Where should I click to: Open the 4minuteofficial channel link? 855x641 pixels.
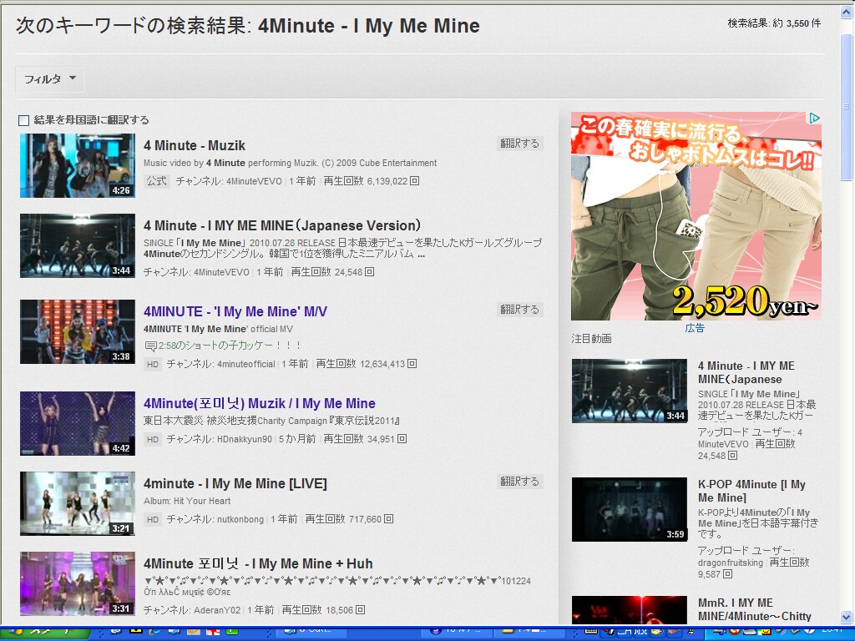coord(246,364)
